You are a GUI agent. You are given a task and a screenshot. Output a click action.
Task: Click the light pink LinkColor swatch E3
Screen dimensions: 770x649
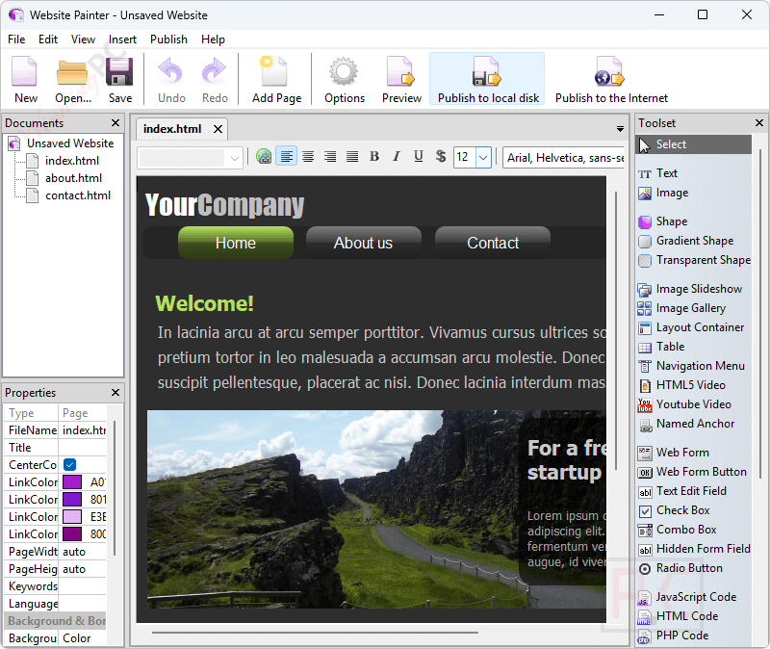tap(72, 517)
